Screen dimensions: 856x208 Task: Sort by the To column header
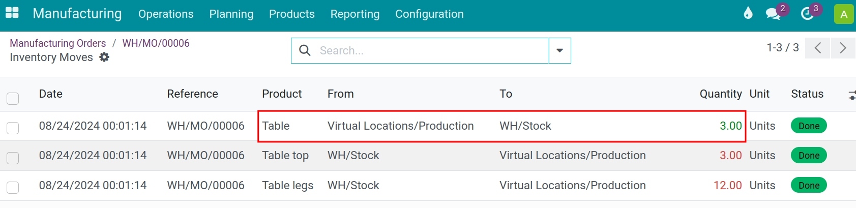click(506, 94)
